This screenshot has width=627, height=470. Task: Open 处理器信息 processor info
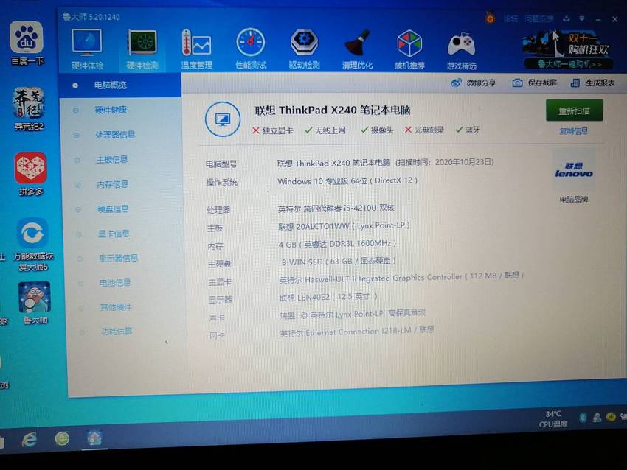coord(115,135)
